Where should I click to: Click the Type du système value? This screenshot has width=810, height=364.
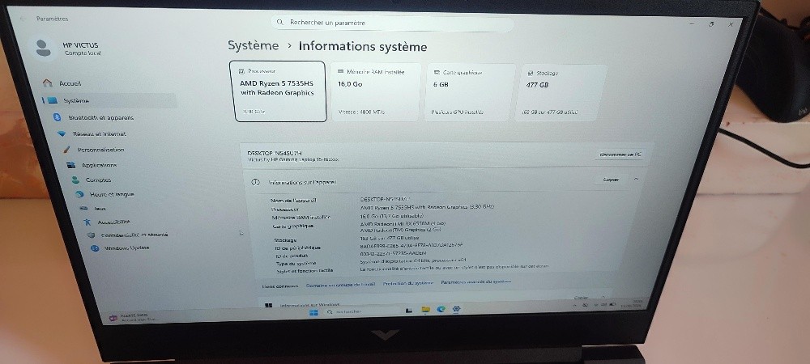pyautogui.click(x=413, y=261)
